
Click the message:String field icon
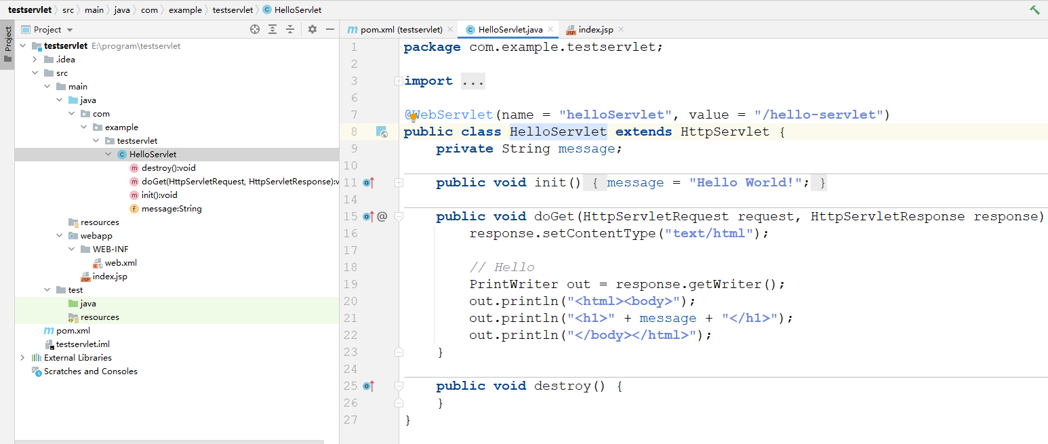pyautogui.click(x=134, y=209)
